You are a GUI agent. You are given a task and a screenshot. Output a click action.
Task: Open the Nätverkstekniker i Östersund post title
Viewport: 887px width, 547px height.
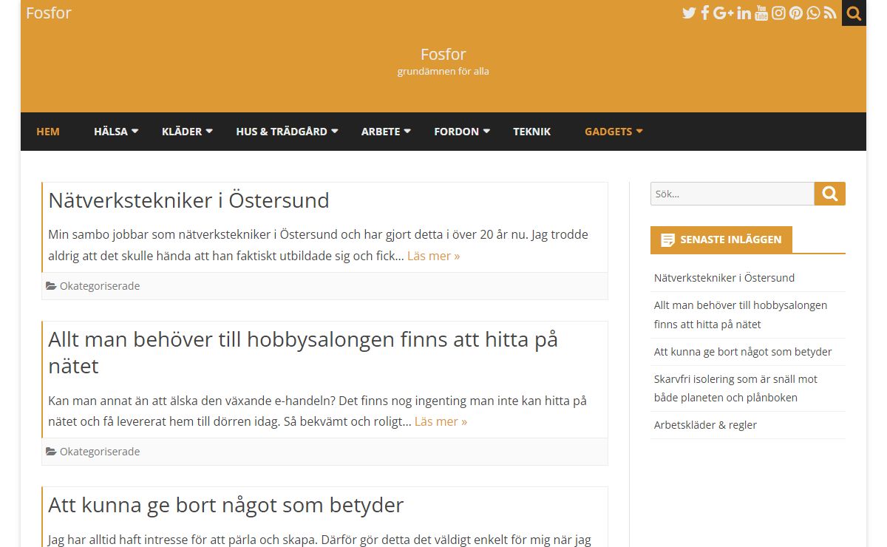(188, 200)
